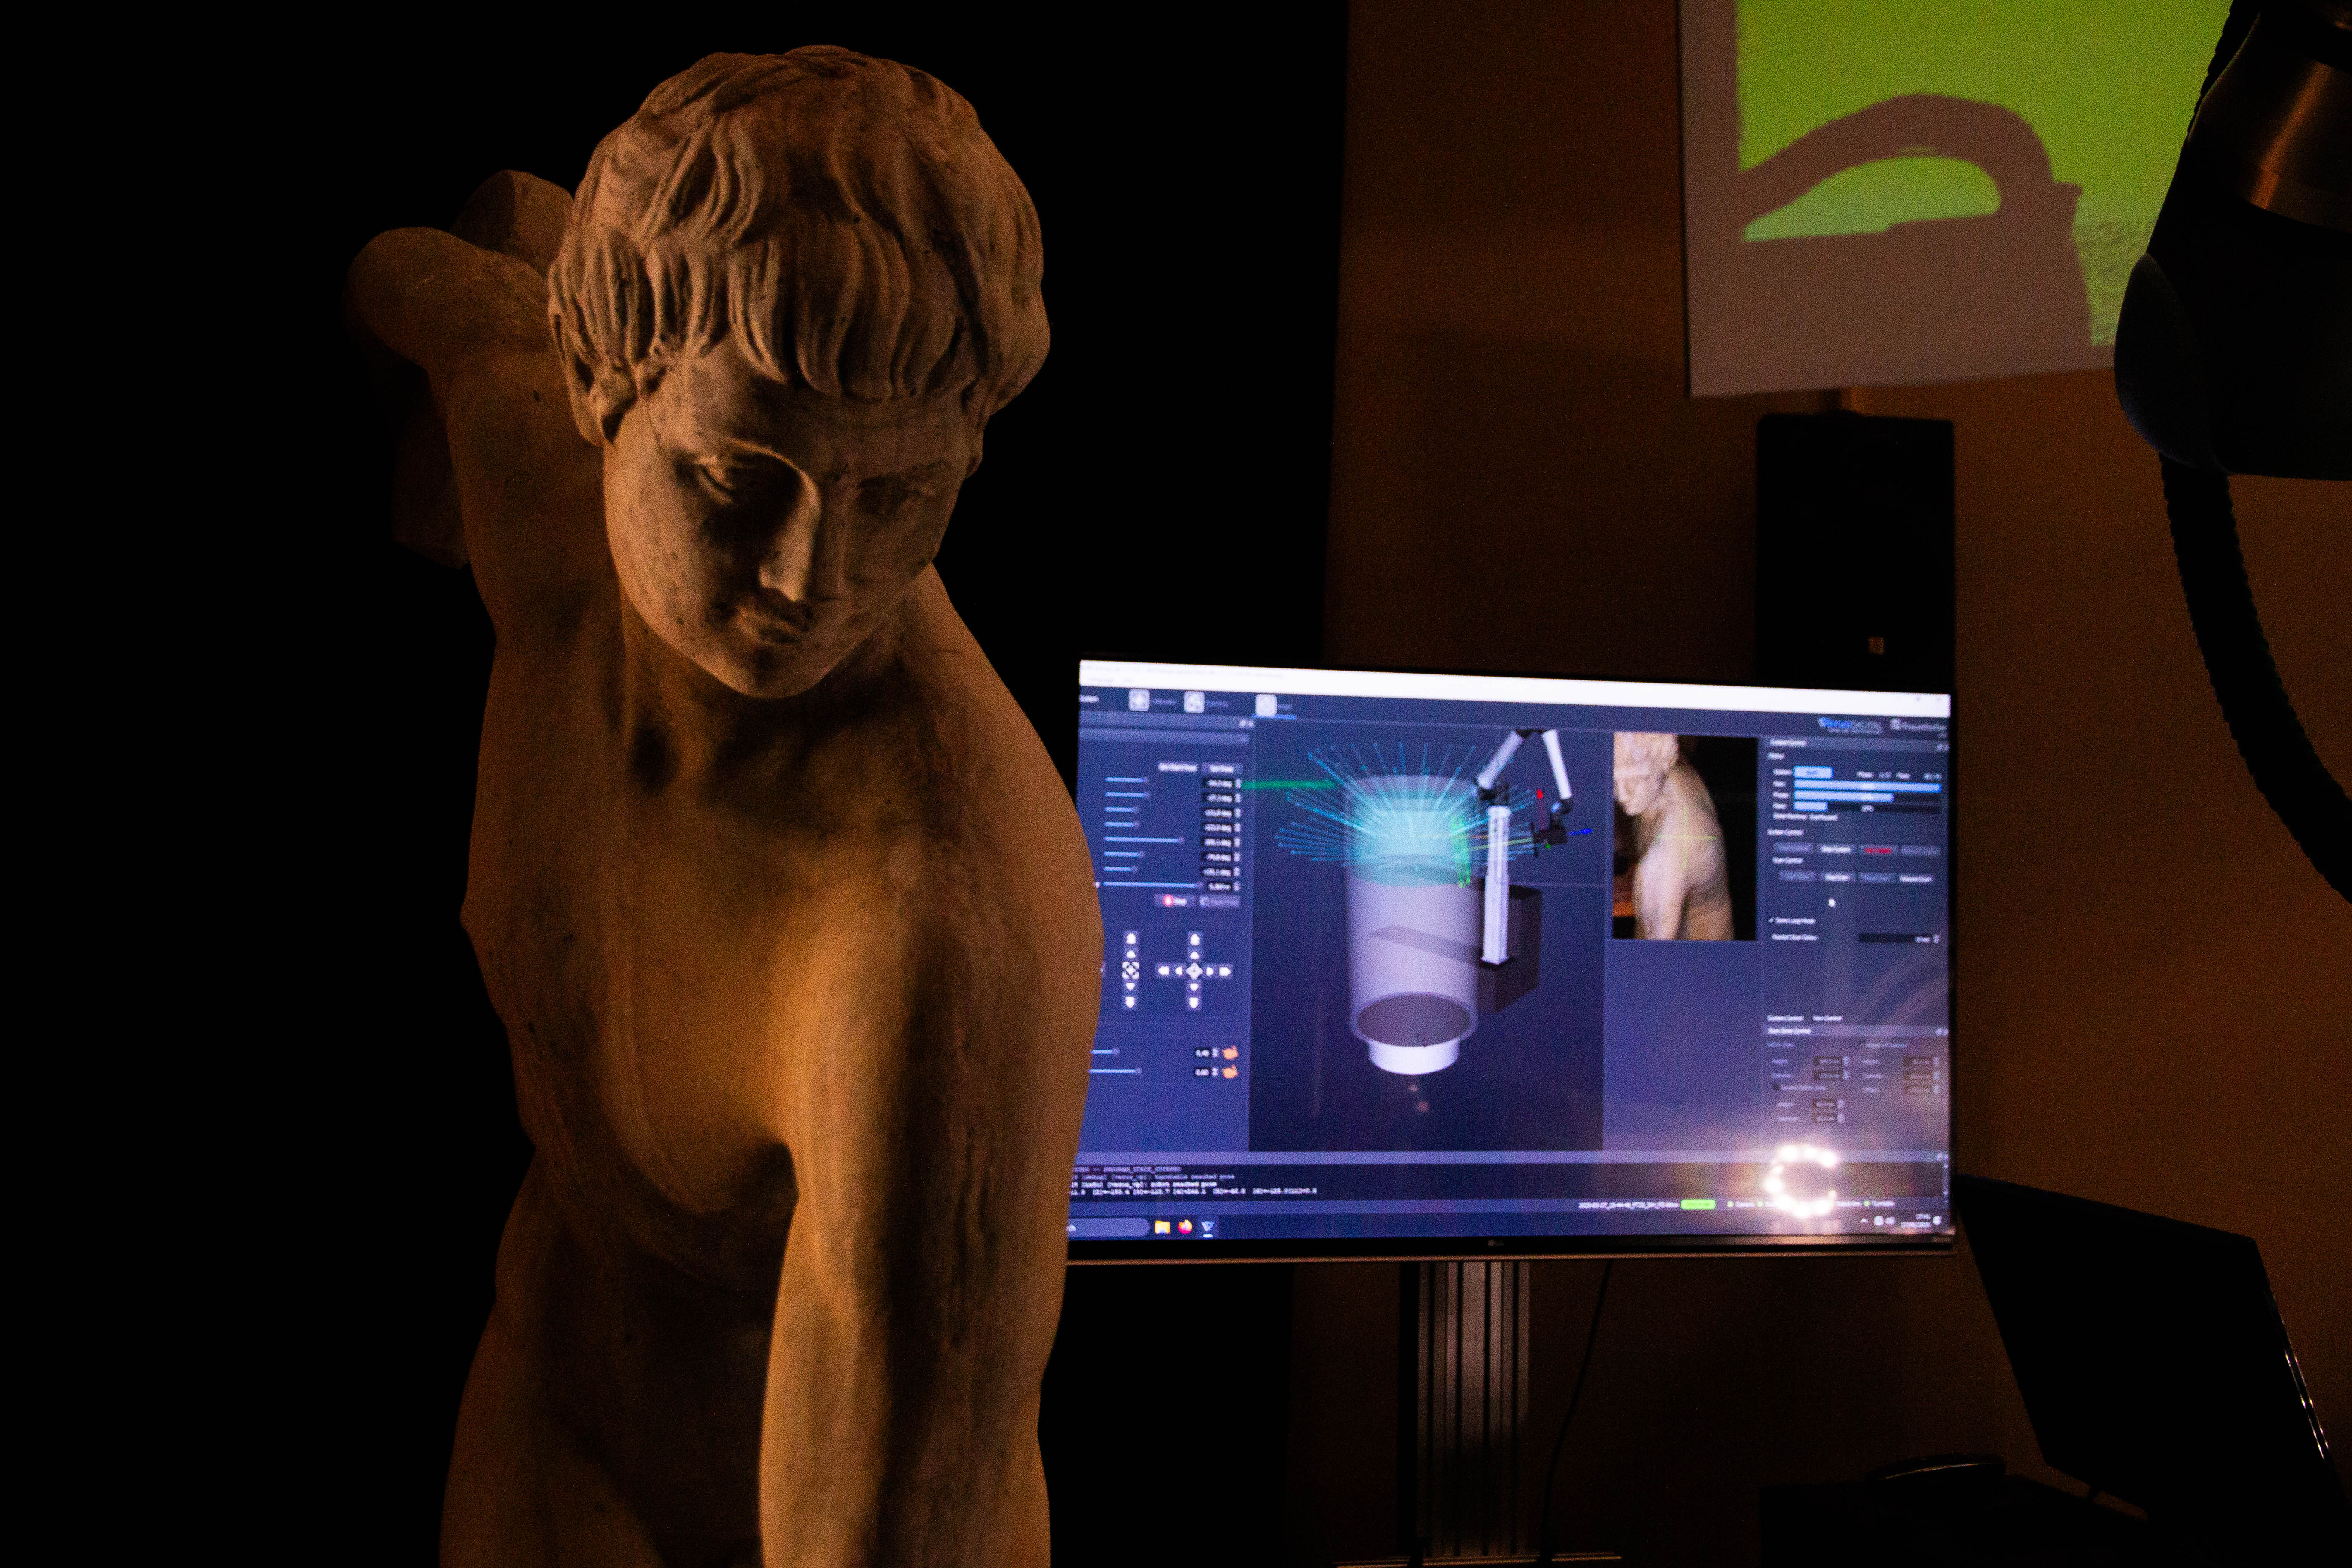Click fast-right arrow of the cross jog pad

1225,972
